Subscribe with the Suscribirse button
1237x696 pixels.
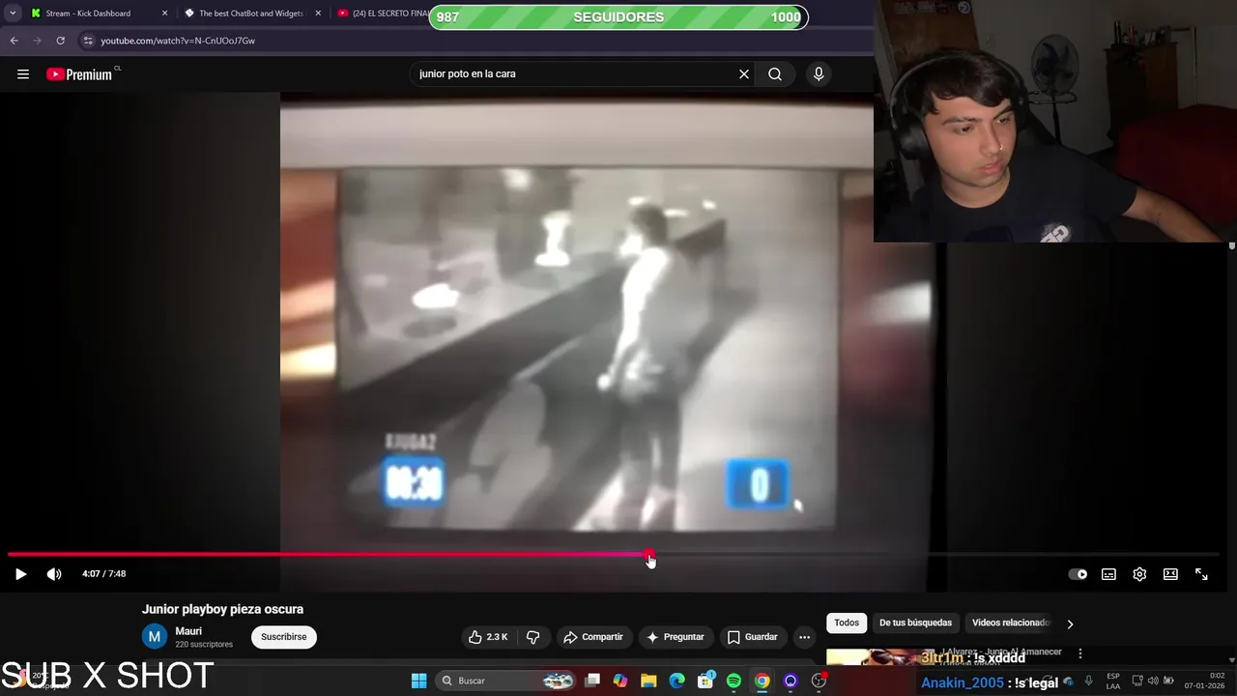(284, 637)
